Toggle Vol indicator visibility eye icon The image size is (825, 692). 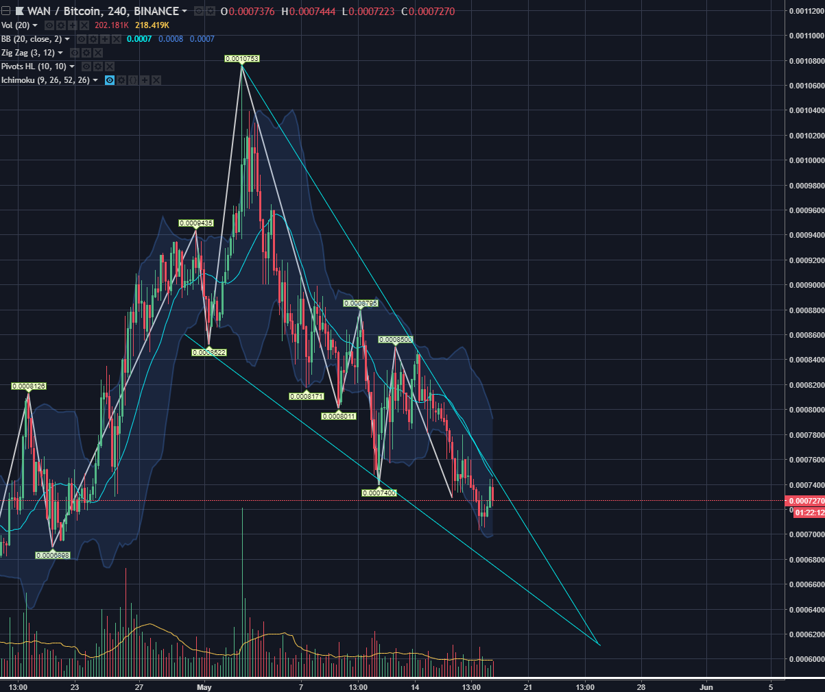(x=49, y=25)
